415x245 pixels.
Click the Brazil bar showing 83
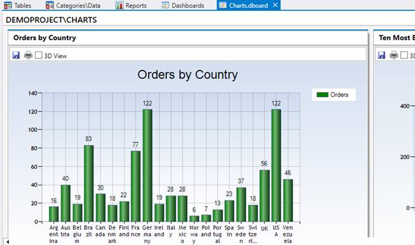click(x=89, y=183)
